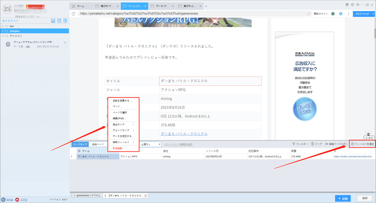376x203 pixels.
Task: Click the data count 100 link
Action: (x=28, y=46)
